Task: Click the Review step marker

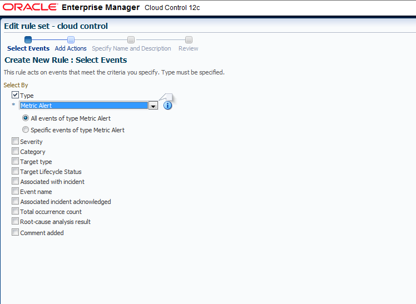Action: 189,40
